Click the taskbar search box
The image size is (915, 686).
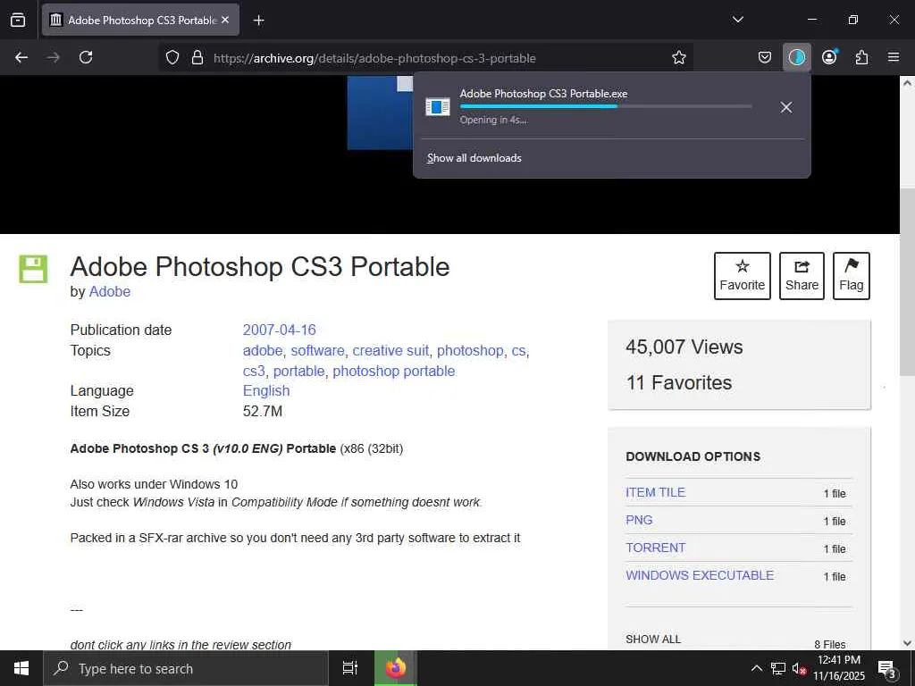[186, 668]
